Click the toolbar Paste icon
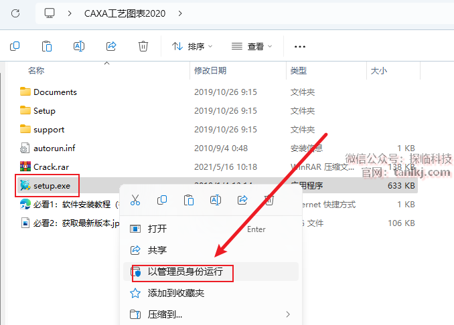The image size is (454, 325). 47,46
